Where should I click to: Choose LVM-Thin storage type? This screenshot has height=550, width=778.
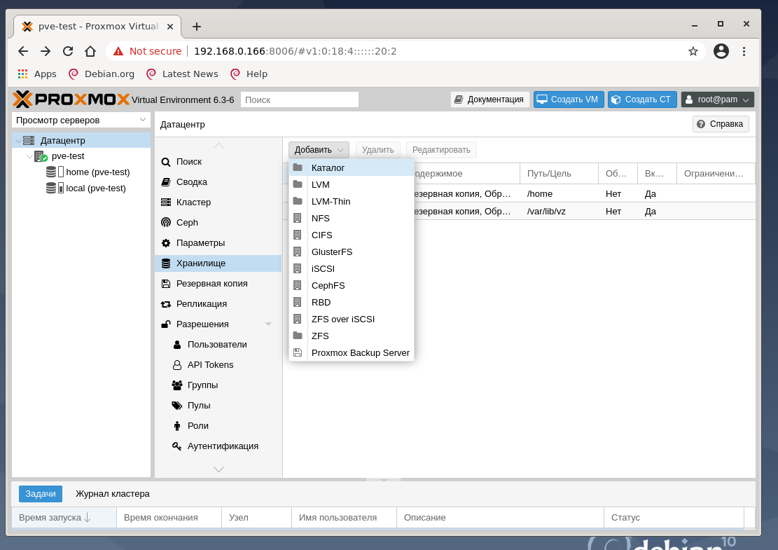pos(352,202)
